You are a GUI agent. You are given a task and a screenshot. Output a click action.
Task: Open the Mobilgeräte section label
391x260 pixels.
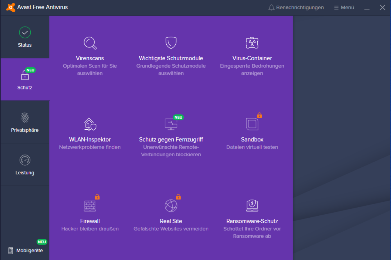click(30, 251)
